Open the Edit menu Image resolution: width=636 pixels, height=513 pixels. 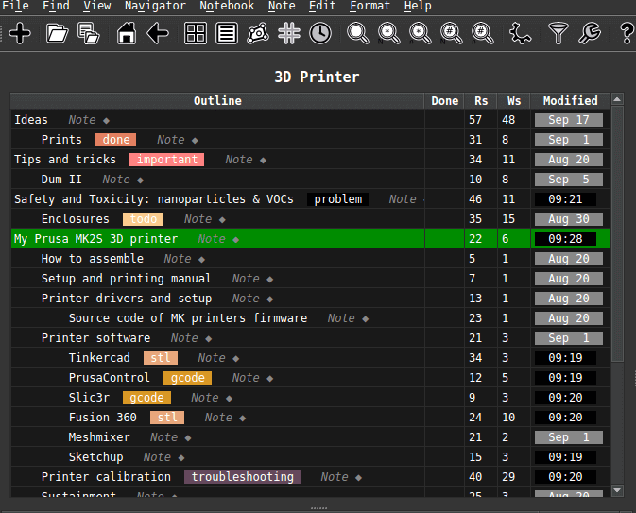322,6
